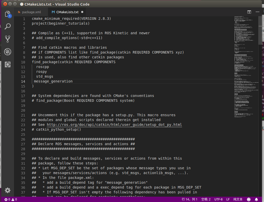Click the feedback smiley in status bar

click(x=248, y=199)
